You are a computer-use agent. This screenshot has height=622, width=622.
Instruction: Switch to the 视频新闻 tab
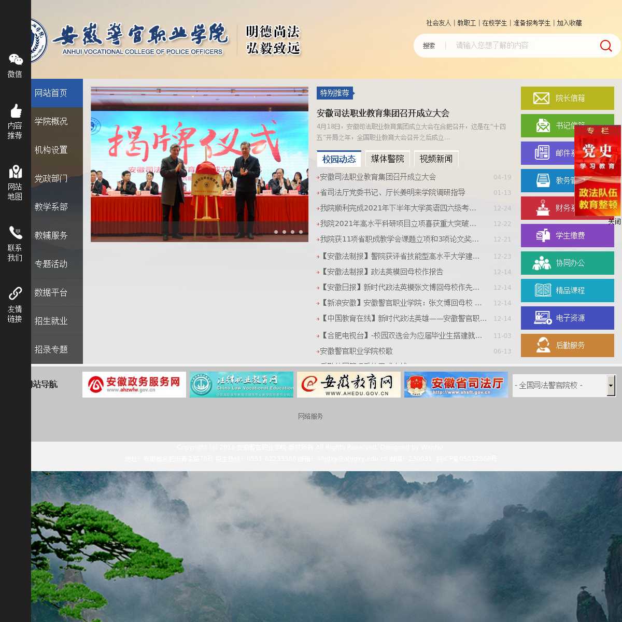[436, 159]
